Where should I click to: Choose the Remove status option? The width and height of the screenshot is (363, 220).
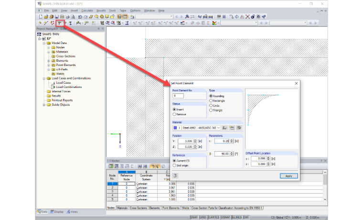179,114
